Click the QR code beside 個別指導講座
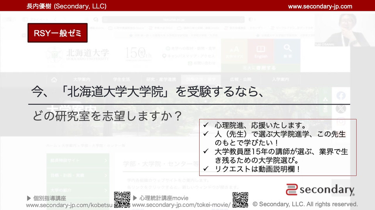The width and height of the screenshot is (375, 210). click(122, 200)
